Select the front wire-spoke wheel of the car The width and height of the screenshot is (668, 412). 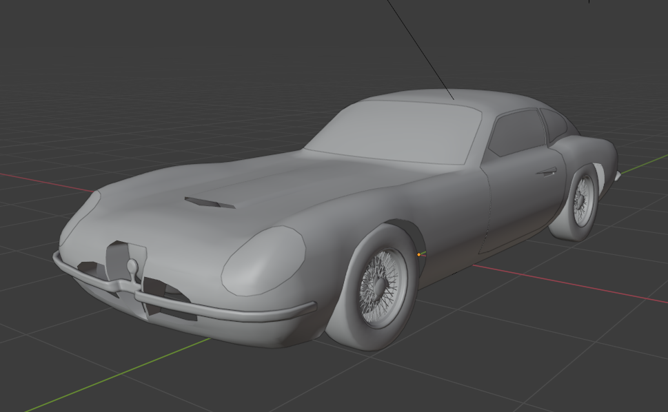click(379, 288)
